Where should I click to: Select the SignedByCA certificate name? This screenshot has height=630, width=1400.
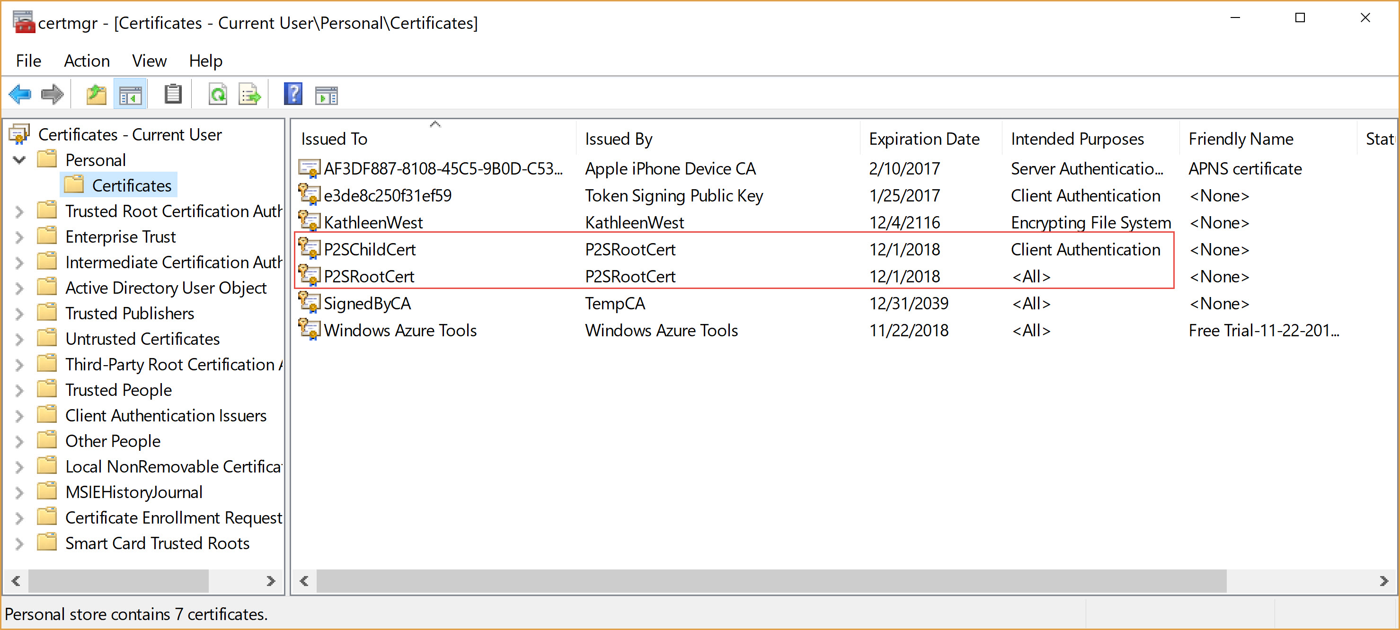[x=367, y=303]
